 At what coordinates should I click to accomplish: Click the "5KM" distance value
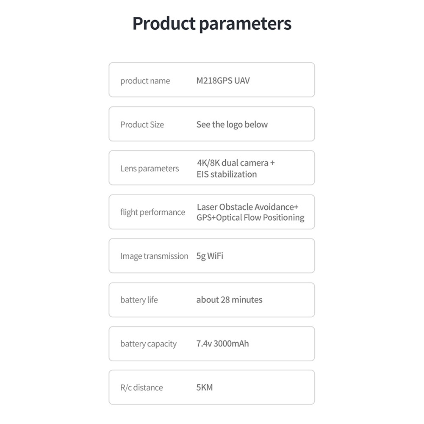205,387
